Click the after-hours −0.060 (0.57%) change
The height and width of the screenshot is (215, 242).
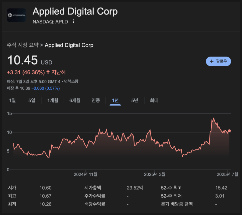(x=46, y=88)
